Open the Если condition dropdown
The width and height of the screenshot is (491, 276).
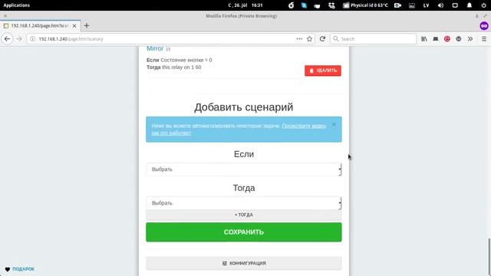(244, 169)
